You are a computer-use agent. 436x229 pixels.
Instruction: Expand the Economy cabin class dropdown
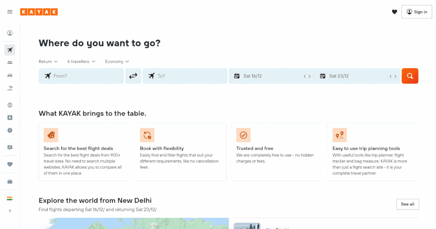pyautogui.click(x=117, y=61)
